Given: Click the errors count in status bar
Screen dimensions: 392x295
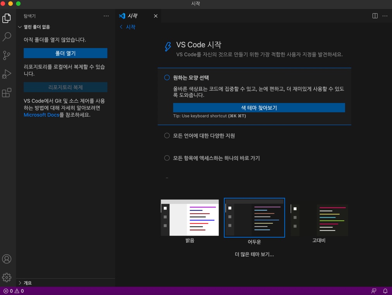Looking at the screenshot, I should [x=8, y=291].
